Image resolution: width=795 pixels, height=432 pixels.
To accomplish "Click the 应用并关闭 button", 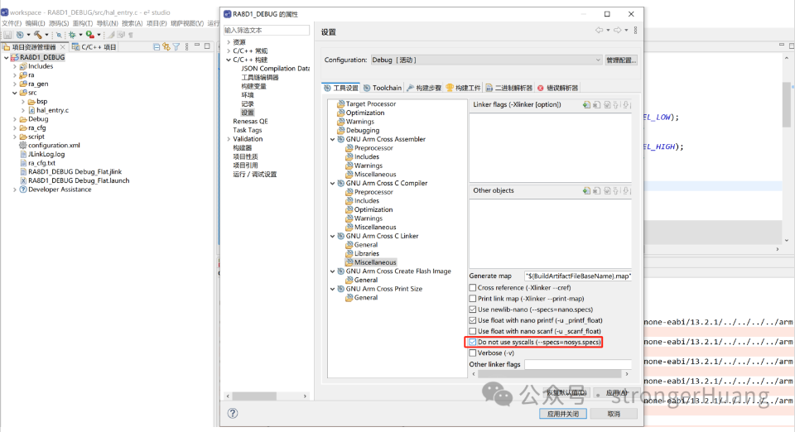I will (563, 414).
